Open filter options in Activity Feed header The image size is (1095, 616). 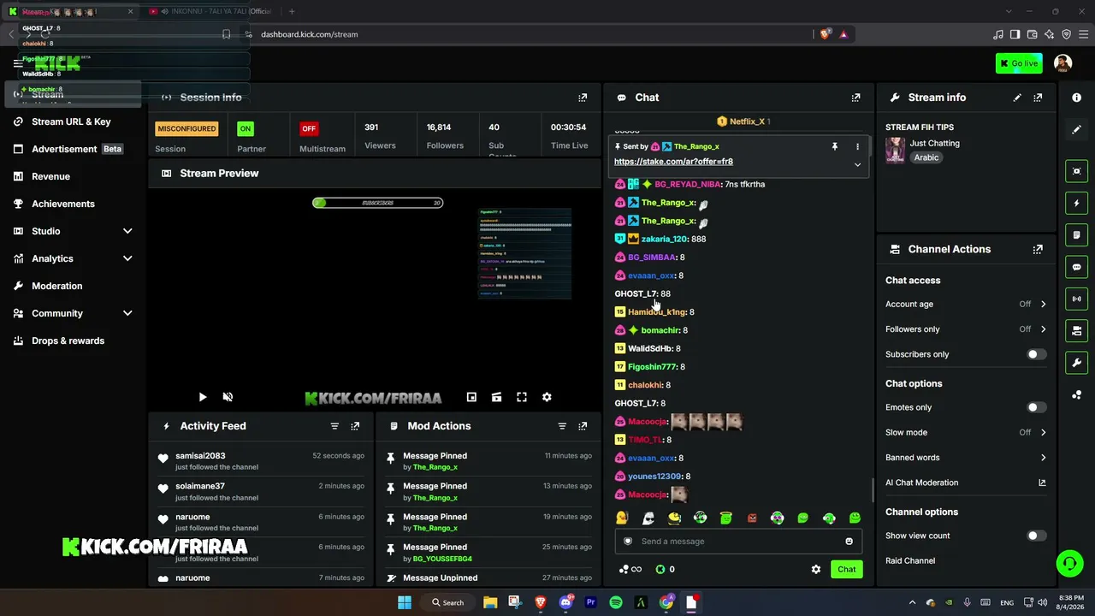coord(334,426)
